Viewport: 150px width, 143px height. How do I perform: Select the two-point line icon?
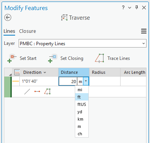[37, 92]
